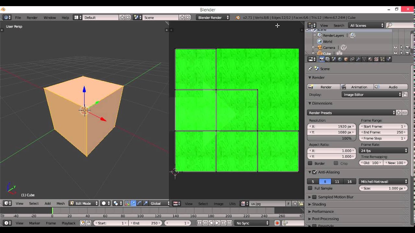Open the World properties tab
Screen dimensions: 415x233
[x=340, y=59]
